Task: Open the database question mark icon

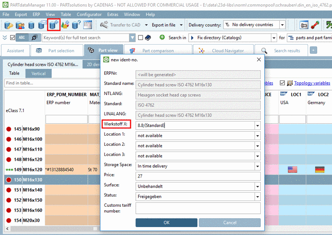Action: (x=76, y=25)
